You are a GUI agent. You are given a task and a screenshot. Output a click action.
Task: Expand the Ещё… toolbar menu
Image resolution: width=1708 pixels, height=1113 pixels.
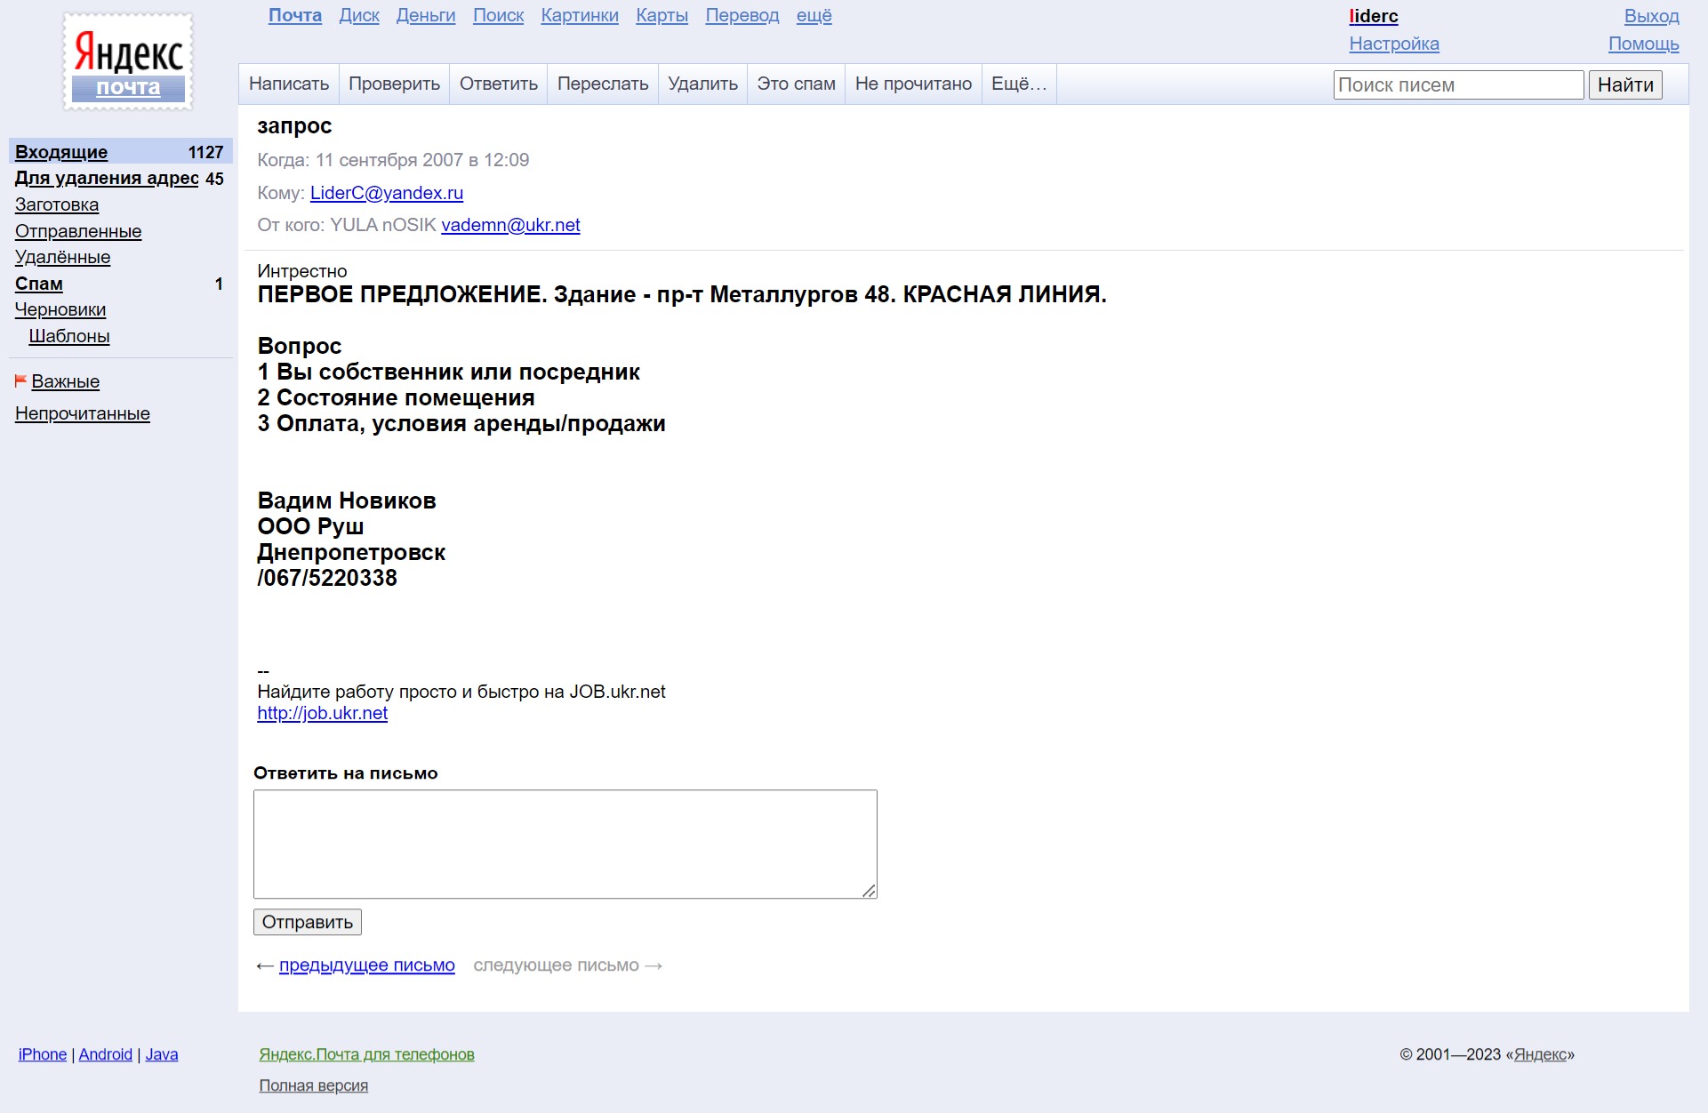click(1020, 84)
